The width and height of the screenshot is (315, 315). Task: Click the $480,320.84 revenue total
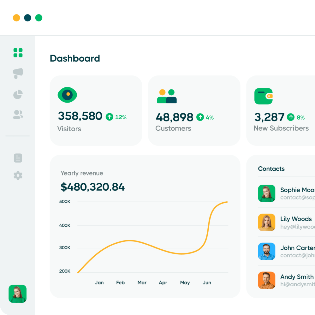click(92, 187)
